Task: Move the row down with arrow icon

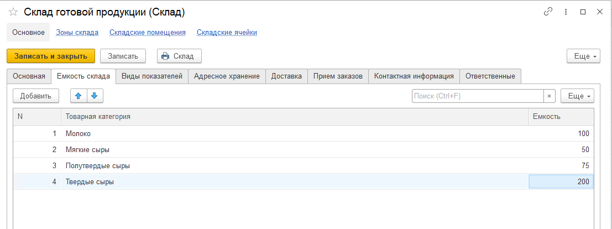Action: pyautogui.click(x=95, y=96)
